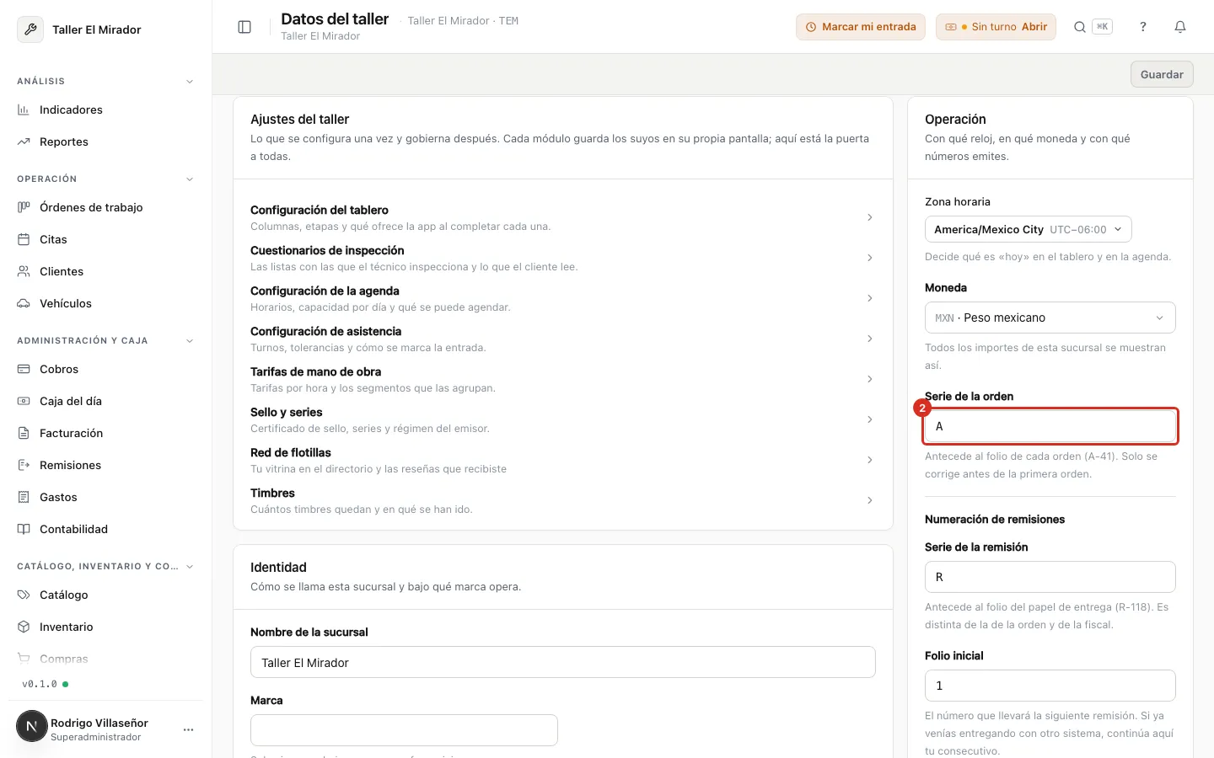Collapse the Catálogo, Inventario section

190,567
